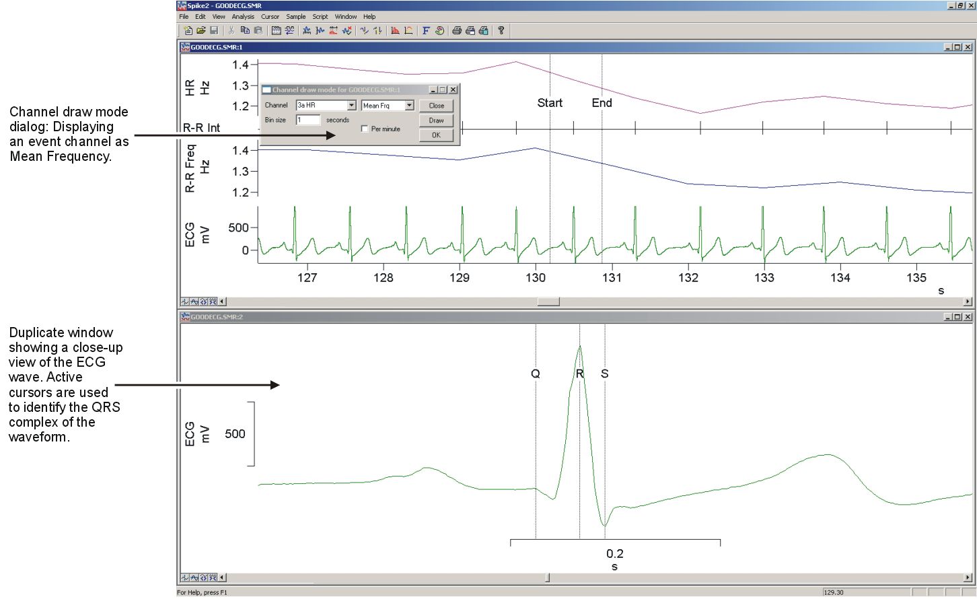
Task: Open the Help menu
Action: 369,16
